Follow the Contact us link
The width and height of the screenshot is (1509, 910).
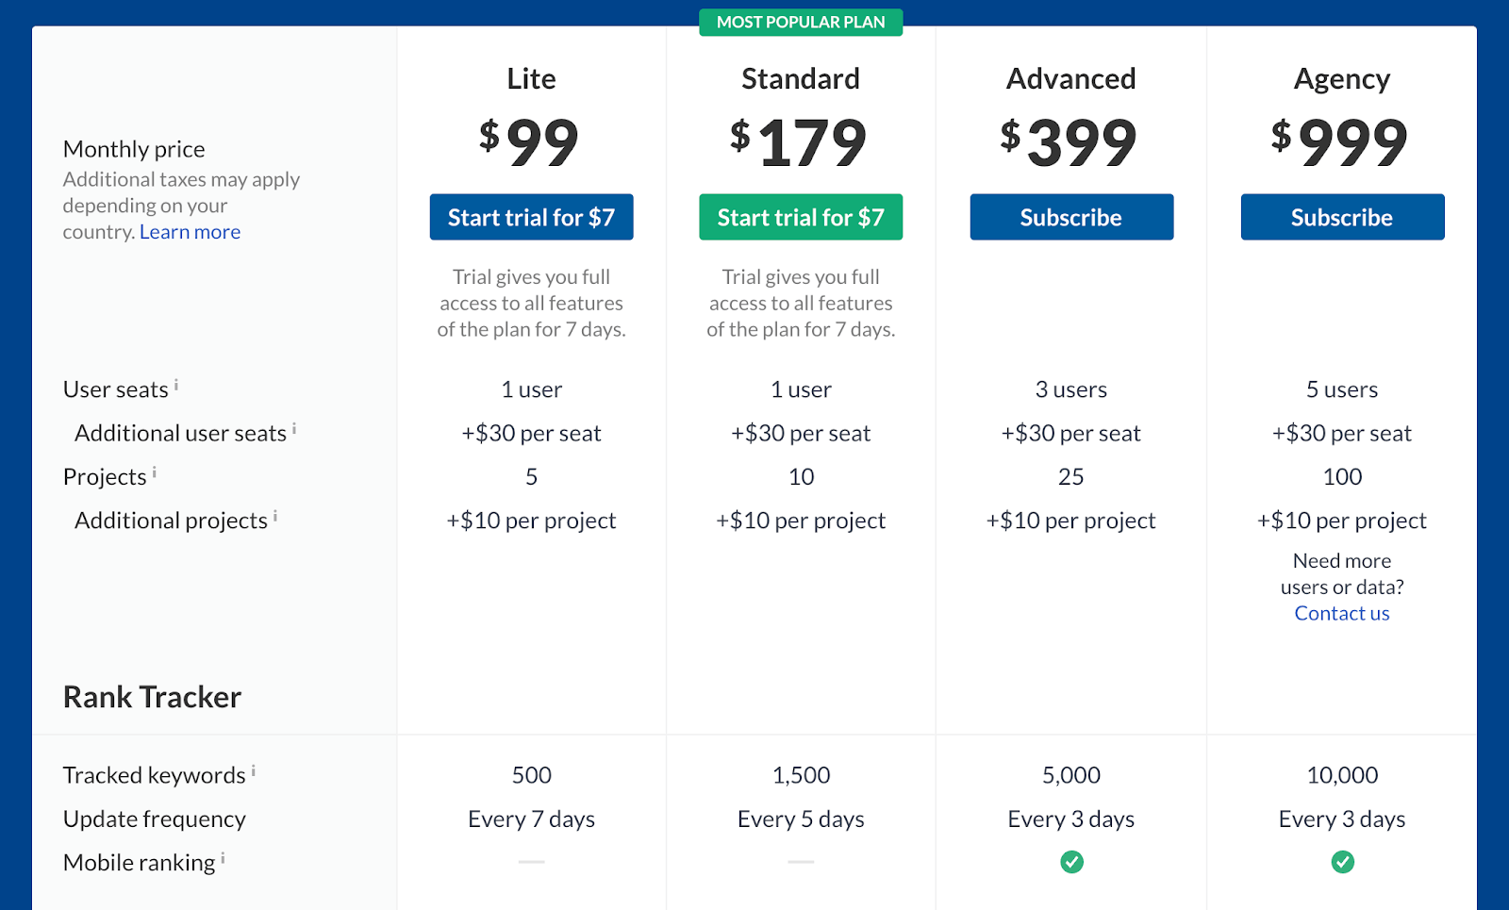pyautogui.click(x=1342, y=614)
